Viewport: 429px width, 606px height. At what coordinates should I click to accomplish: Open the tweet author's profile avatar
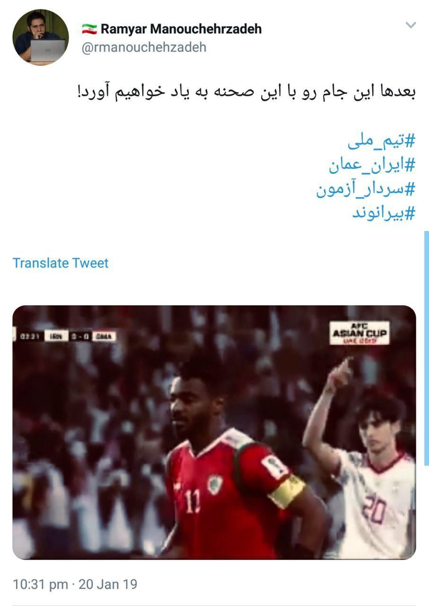tap(40, 37)
